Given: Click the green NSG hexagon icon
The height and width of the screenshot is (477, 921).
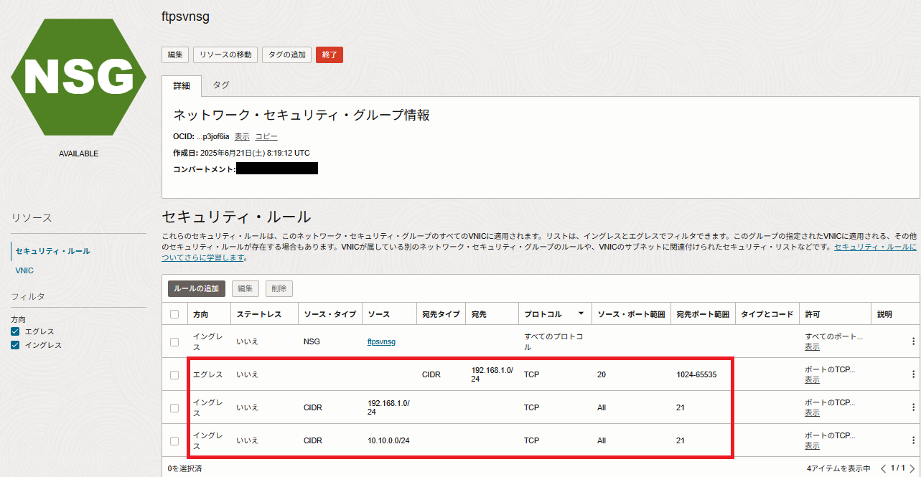Looking at the screenshot, I should click(x=79, y=77).
